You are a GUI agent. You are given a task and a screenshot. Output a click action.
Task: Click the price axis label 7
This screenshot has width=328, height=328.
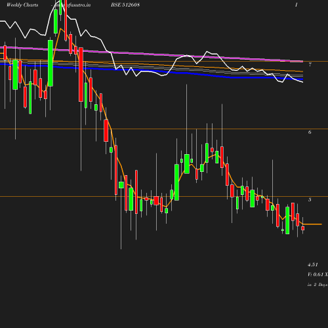[x=310, y=64]
